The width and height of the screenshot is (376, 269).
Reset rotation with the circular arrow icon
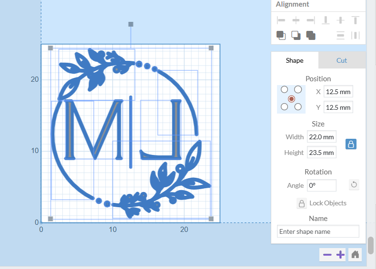(x=354, y=185)
